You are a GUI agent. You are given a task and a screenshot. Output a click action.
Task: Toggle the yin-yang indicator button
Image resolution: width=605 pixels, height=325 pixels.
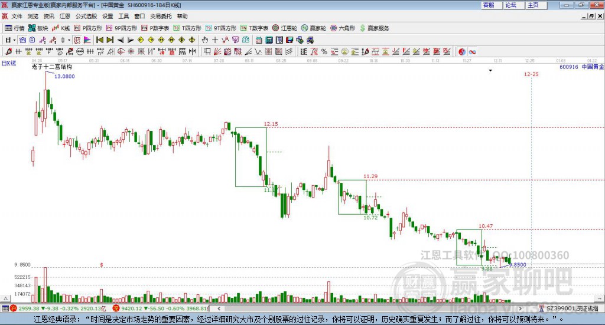tap(462, 51)
